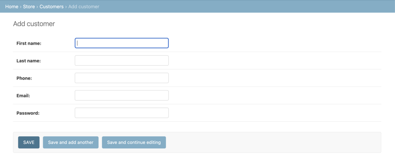Click the separator arrow after Store
Viewport: 395px width, 156px height.
click(x=37, y=6)
